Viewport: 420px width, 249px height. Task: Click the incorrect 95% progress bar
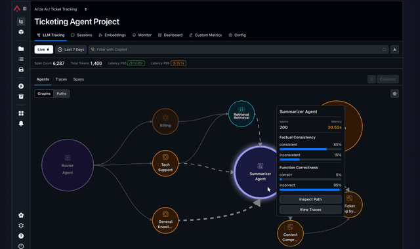tap(310, 189)
